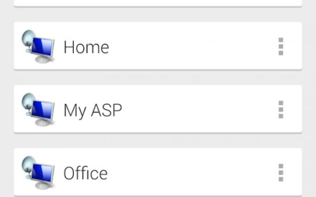Tap the blue monitor screen of Office's icon
Image resolution: width=316 pixels, height=197 pixels.
pos(42,173)
